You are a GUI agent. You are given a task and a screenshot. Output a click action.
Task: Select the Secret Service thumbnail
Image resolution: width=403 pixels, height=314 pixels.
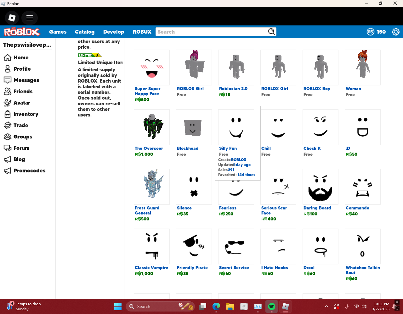point(236,246)
